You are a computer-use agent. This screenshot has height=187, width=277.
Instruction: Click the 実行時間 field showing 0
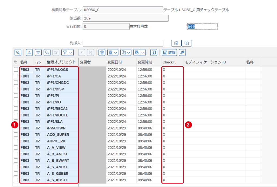coord(106,26)
